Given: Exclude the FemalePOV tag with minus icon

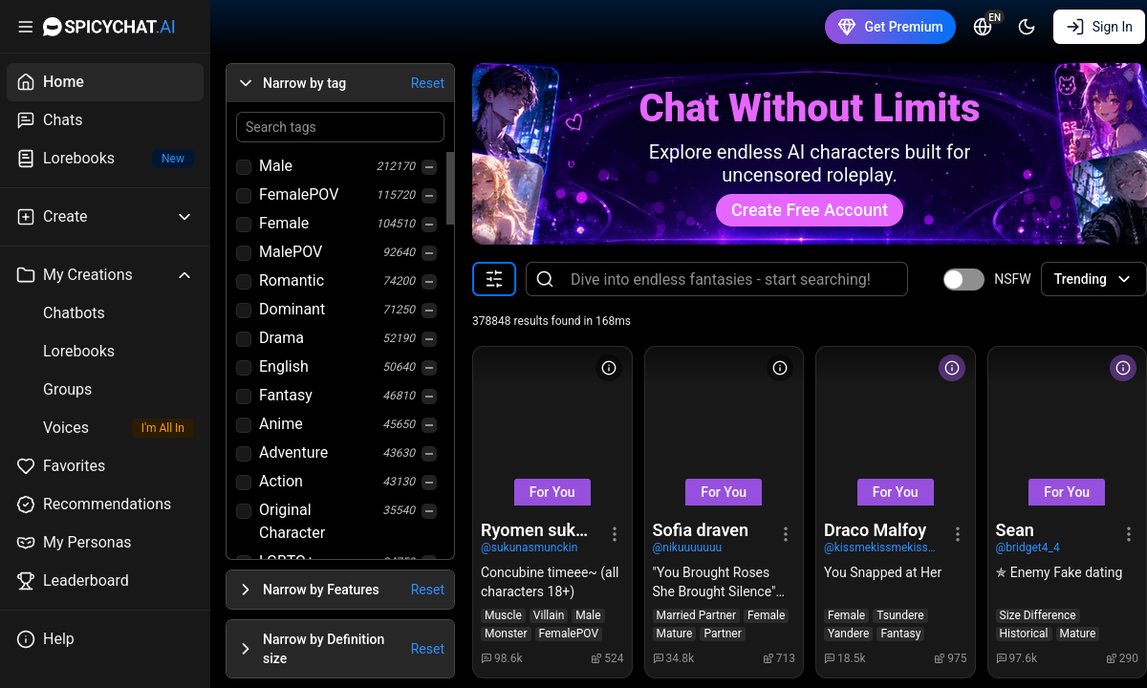Looking at the screenshot, I should coord(429,196).
